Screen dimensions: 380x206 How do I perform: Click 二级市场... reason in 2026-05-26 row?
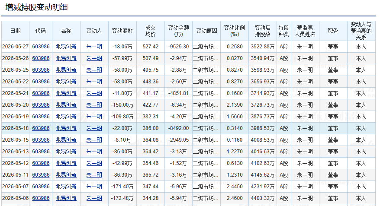coord(206,58)
